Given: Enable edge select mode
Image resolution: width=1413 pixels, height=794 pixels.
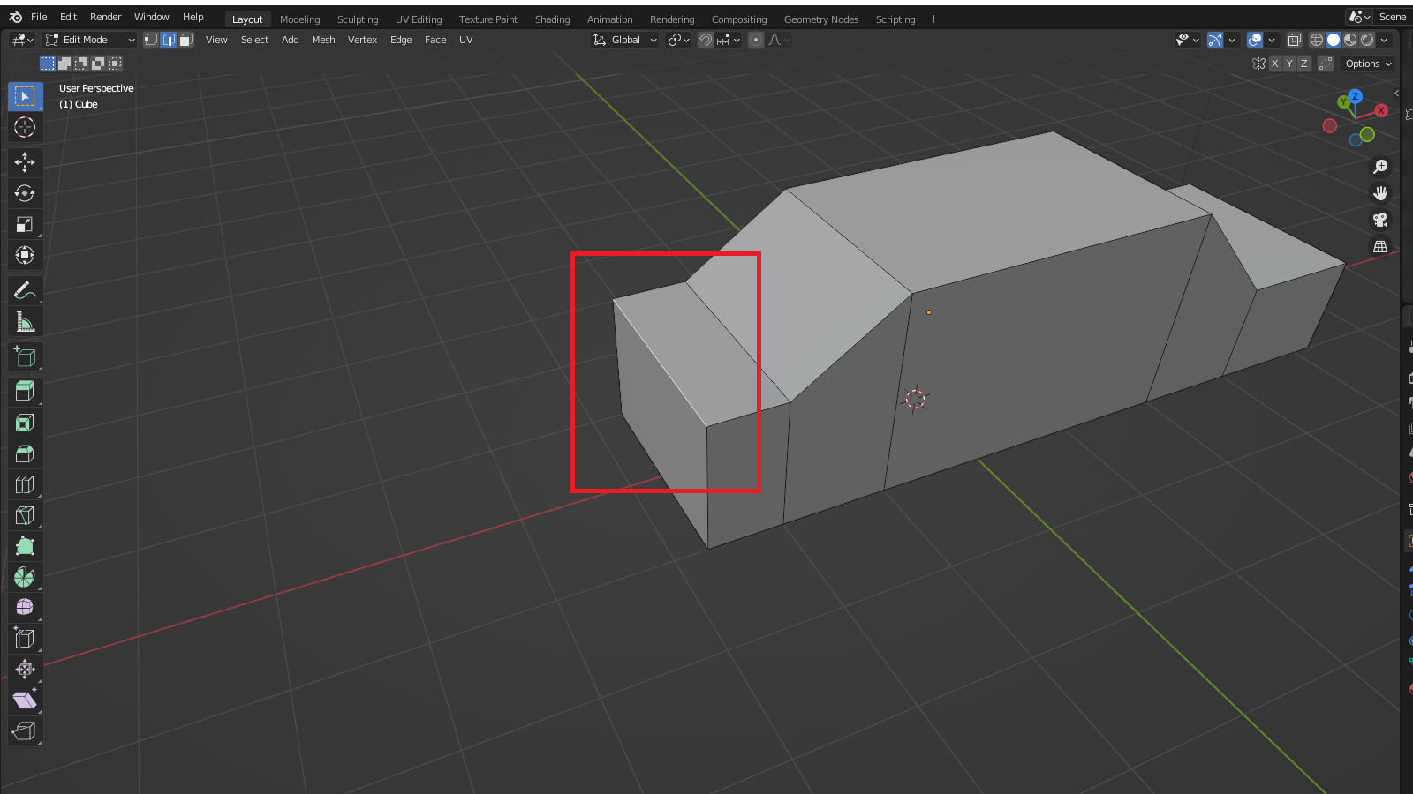Looking at the screenshot, I should 169,40.
